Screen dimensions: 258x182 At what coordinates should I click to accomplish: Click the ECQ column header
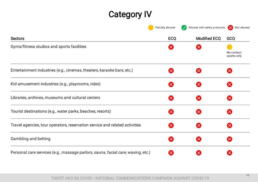(172, 39)
